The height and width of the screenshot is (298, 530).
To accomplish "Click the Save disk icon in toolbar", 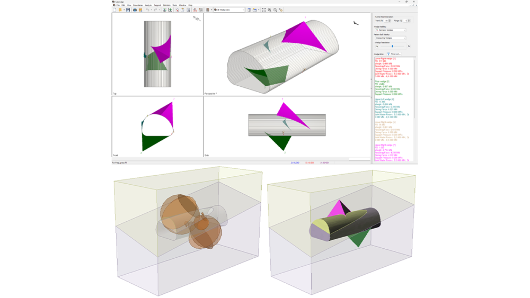I will coord(128,10).
